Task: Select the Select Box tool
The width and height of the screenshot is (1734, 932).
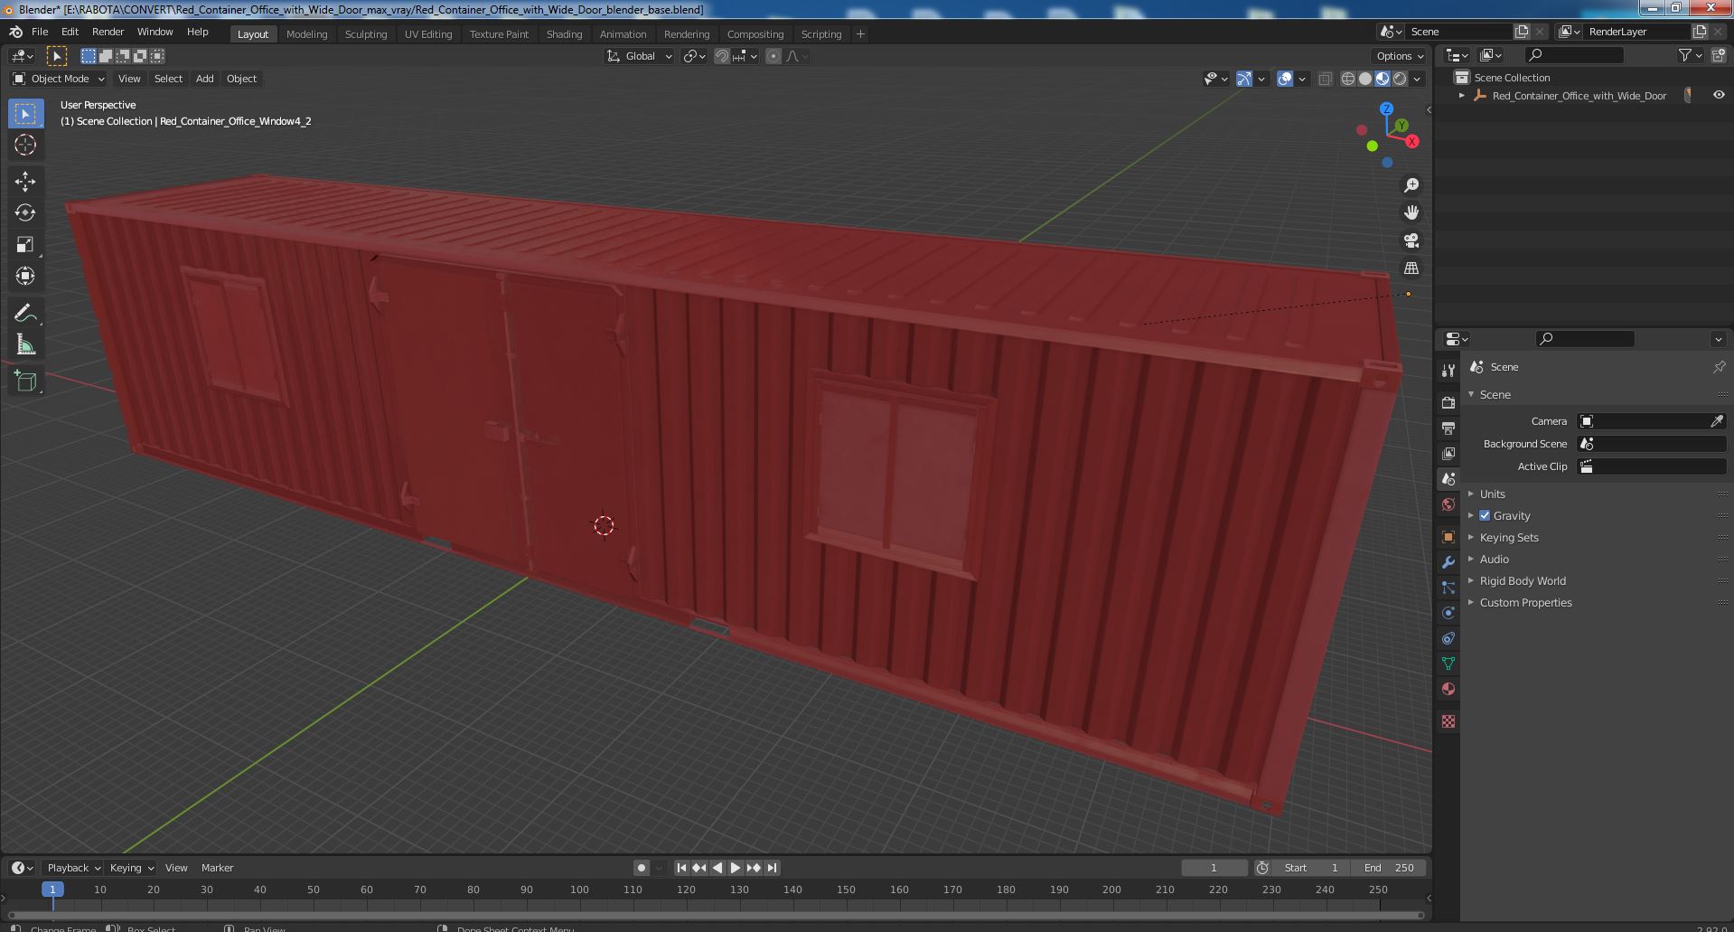Action: pyautogui.click(x=25, y=114)
